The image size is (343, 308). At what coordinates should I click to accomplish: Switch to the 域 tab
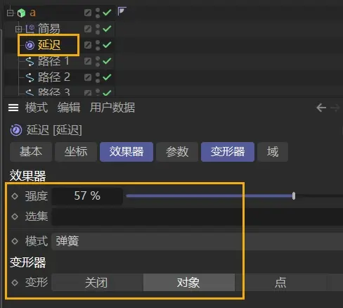(273, 152)
